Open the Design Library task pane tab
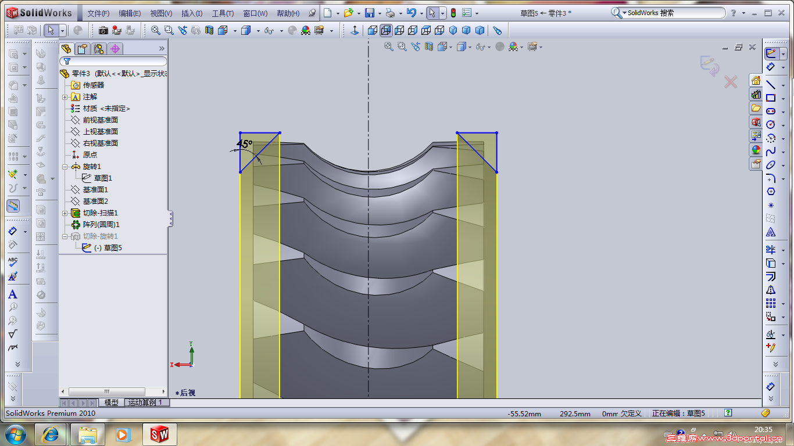The width and height of the screenshot is (794, 446). click(x=756, y=94)
